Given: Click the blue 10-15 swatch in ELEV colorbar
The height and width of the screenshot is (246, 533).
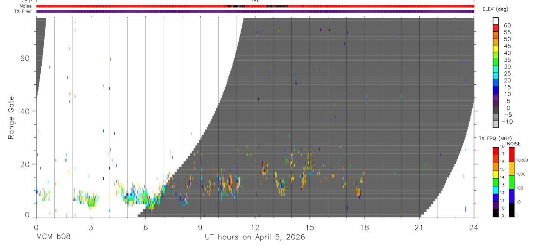Looking at the screenshot, I should click(x=496, y=91).
